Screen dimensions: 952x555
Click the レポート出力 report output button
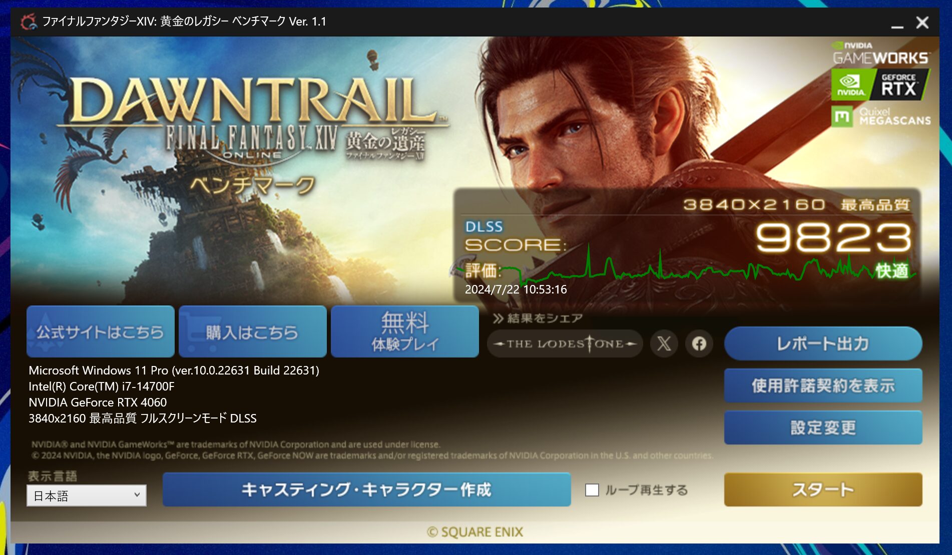(x=823, y=343)
